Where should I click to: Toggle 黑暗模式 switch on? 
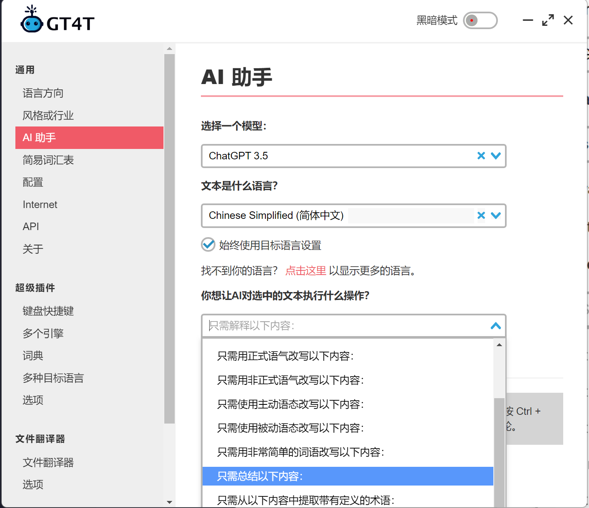[x=480, y=20]
